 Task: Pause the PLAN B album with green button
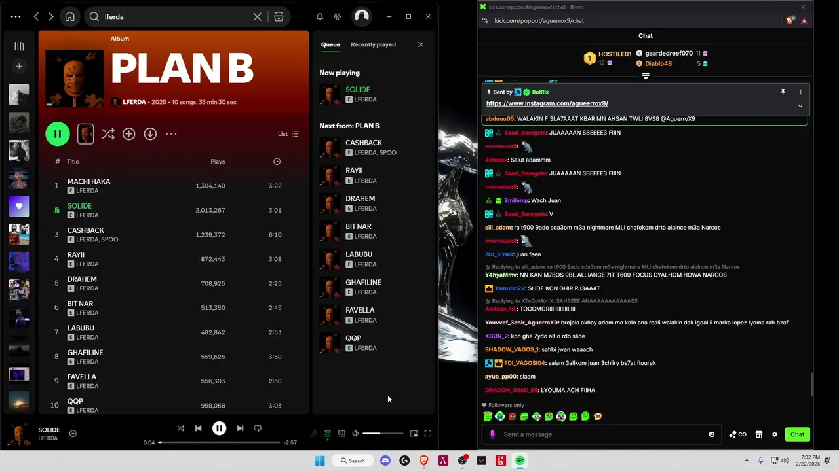click(58, 134)
